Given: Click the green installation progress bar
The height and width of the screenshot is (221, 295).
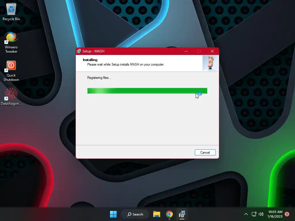Looking at the screenshot, I should [x=147, y=91].
